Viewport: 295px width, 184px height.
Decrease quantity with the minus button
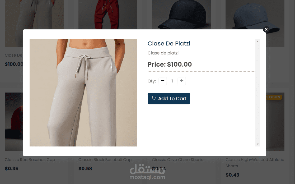tap(163, 81)
